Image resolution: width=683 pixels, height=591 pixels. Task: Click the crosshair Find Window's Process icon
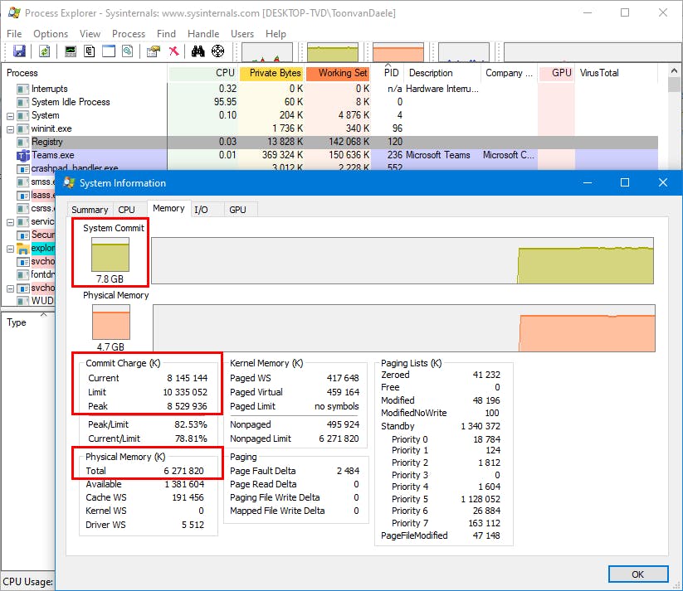coord(218,51)
